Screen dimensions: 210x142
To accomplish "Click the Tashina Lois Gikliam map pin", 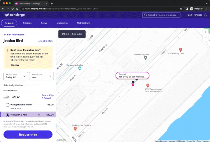I will coord(75,129).
